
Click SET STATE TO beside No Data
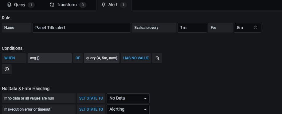pos(91,98)
